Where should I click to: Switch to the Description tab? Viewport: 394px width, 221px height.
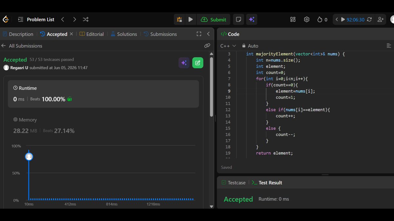pos(18,34)
